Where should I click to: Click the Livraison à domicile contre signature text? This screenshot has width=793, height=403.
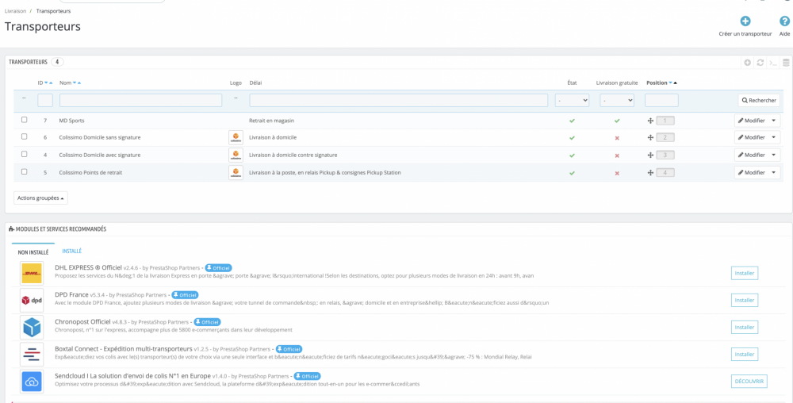(293, 155)
